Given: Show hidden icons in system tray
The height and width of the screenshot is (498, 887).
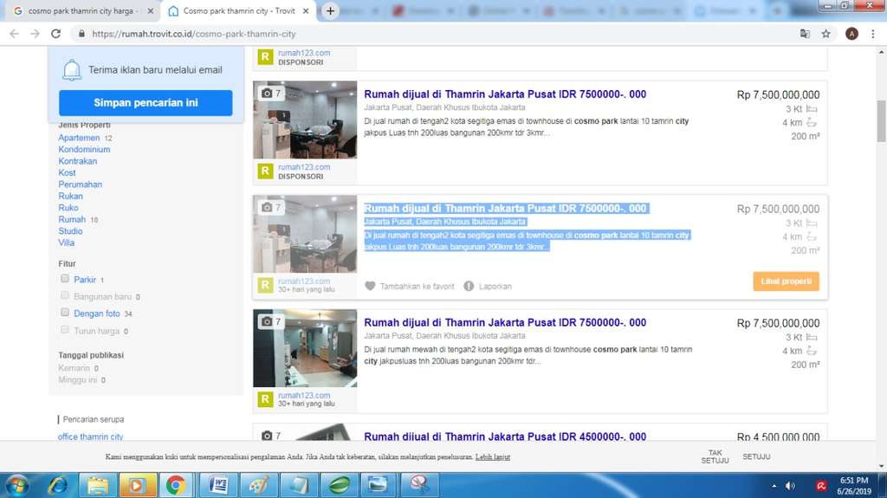Looking at the screenshot, I should point(774,485).
